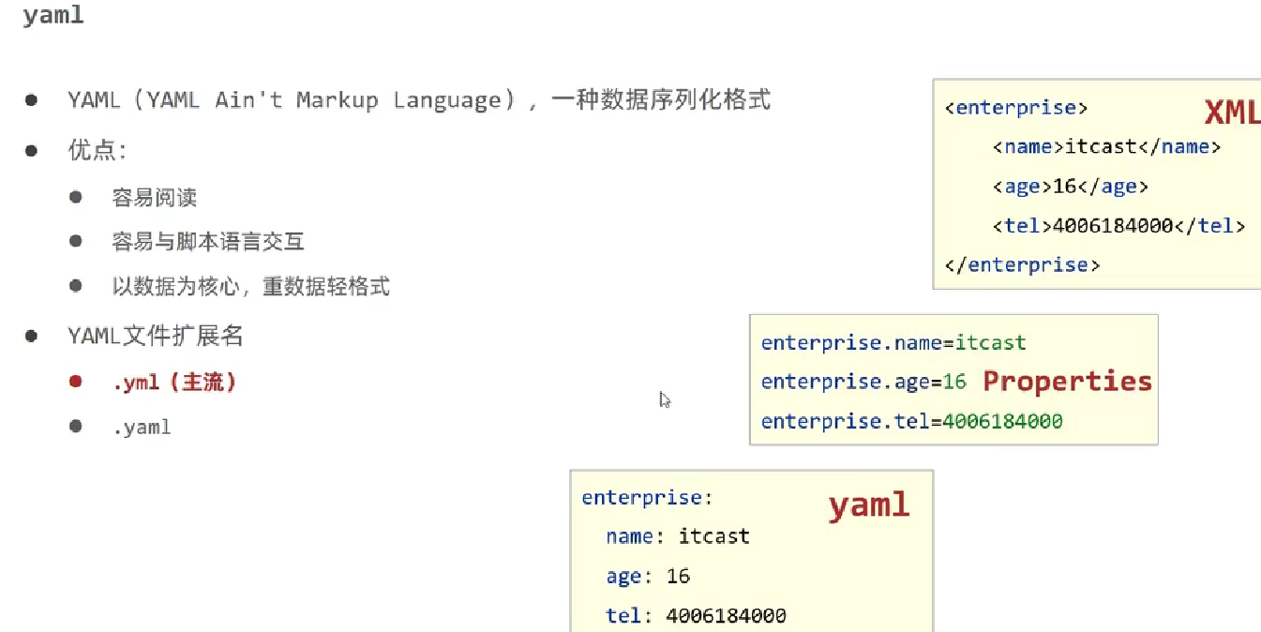This screenshot has height=632, width=1261.
Task: Click the ".yaml" extension item
Action: tap(142, 428)
